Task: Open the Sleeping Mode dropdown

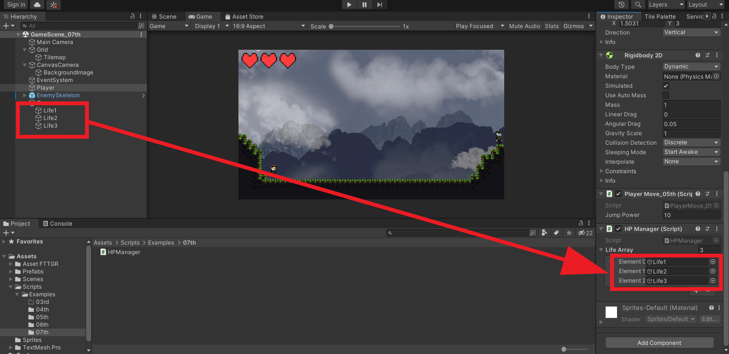Action: click(691, 152)
